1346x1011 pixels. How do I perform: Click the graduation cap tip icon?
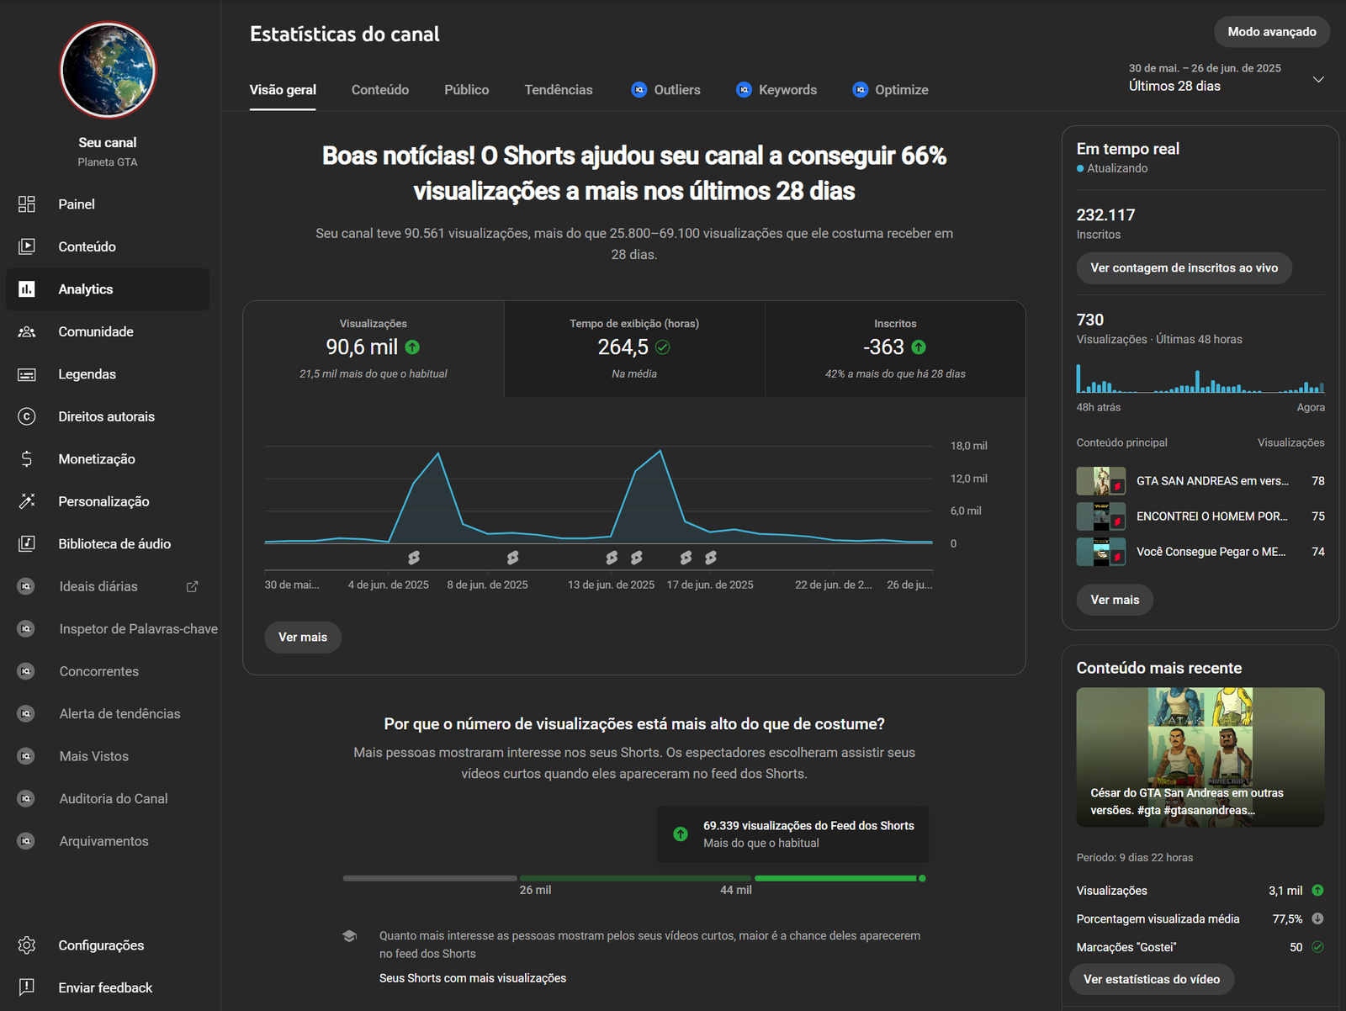coord(350,936)
